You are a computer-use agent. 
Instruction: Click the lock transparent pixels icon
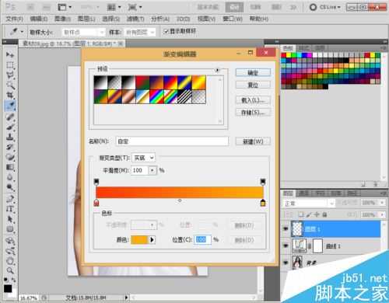pyautogui.click(x=301, y=214)
